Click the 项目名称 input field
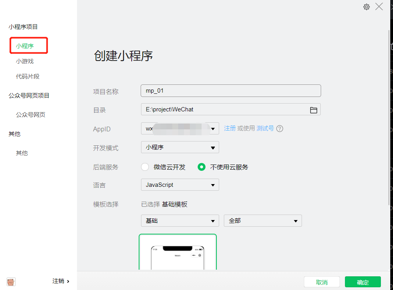 pos(230,91)
